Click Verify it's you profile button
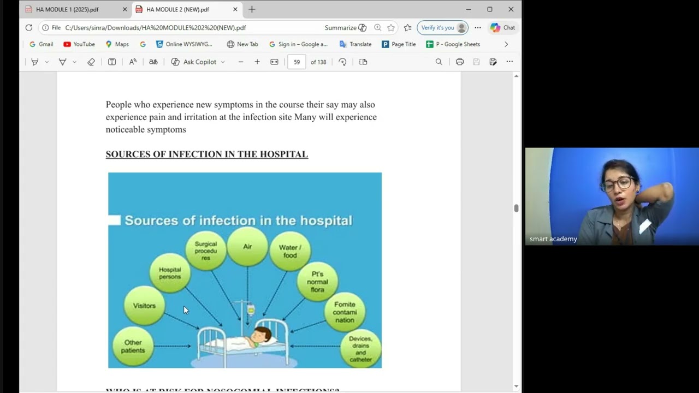Viewport: 699px width, 393px height. 442,27
